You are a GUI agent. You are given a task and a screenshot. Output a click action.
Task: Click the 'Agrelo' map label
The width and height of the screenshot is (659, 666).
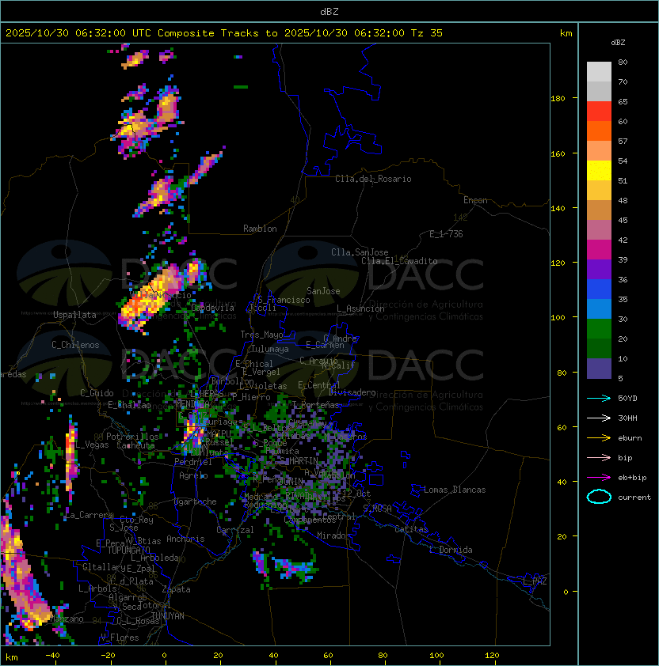click(193, 475)
